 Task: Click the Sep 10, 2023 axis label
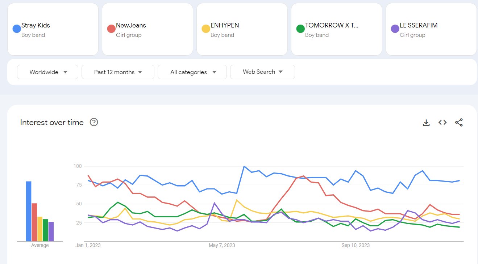(356, 245)
